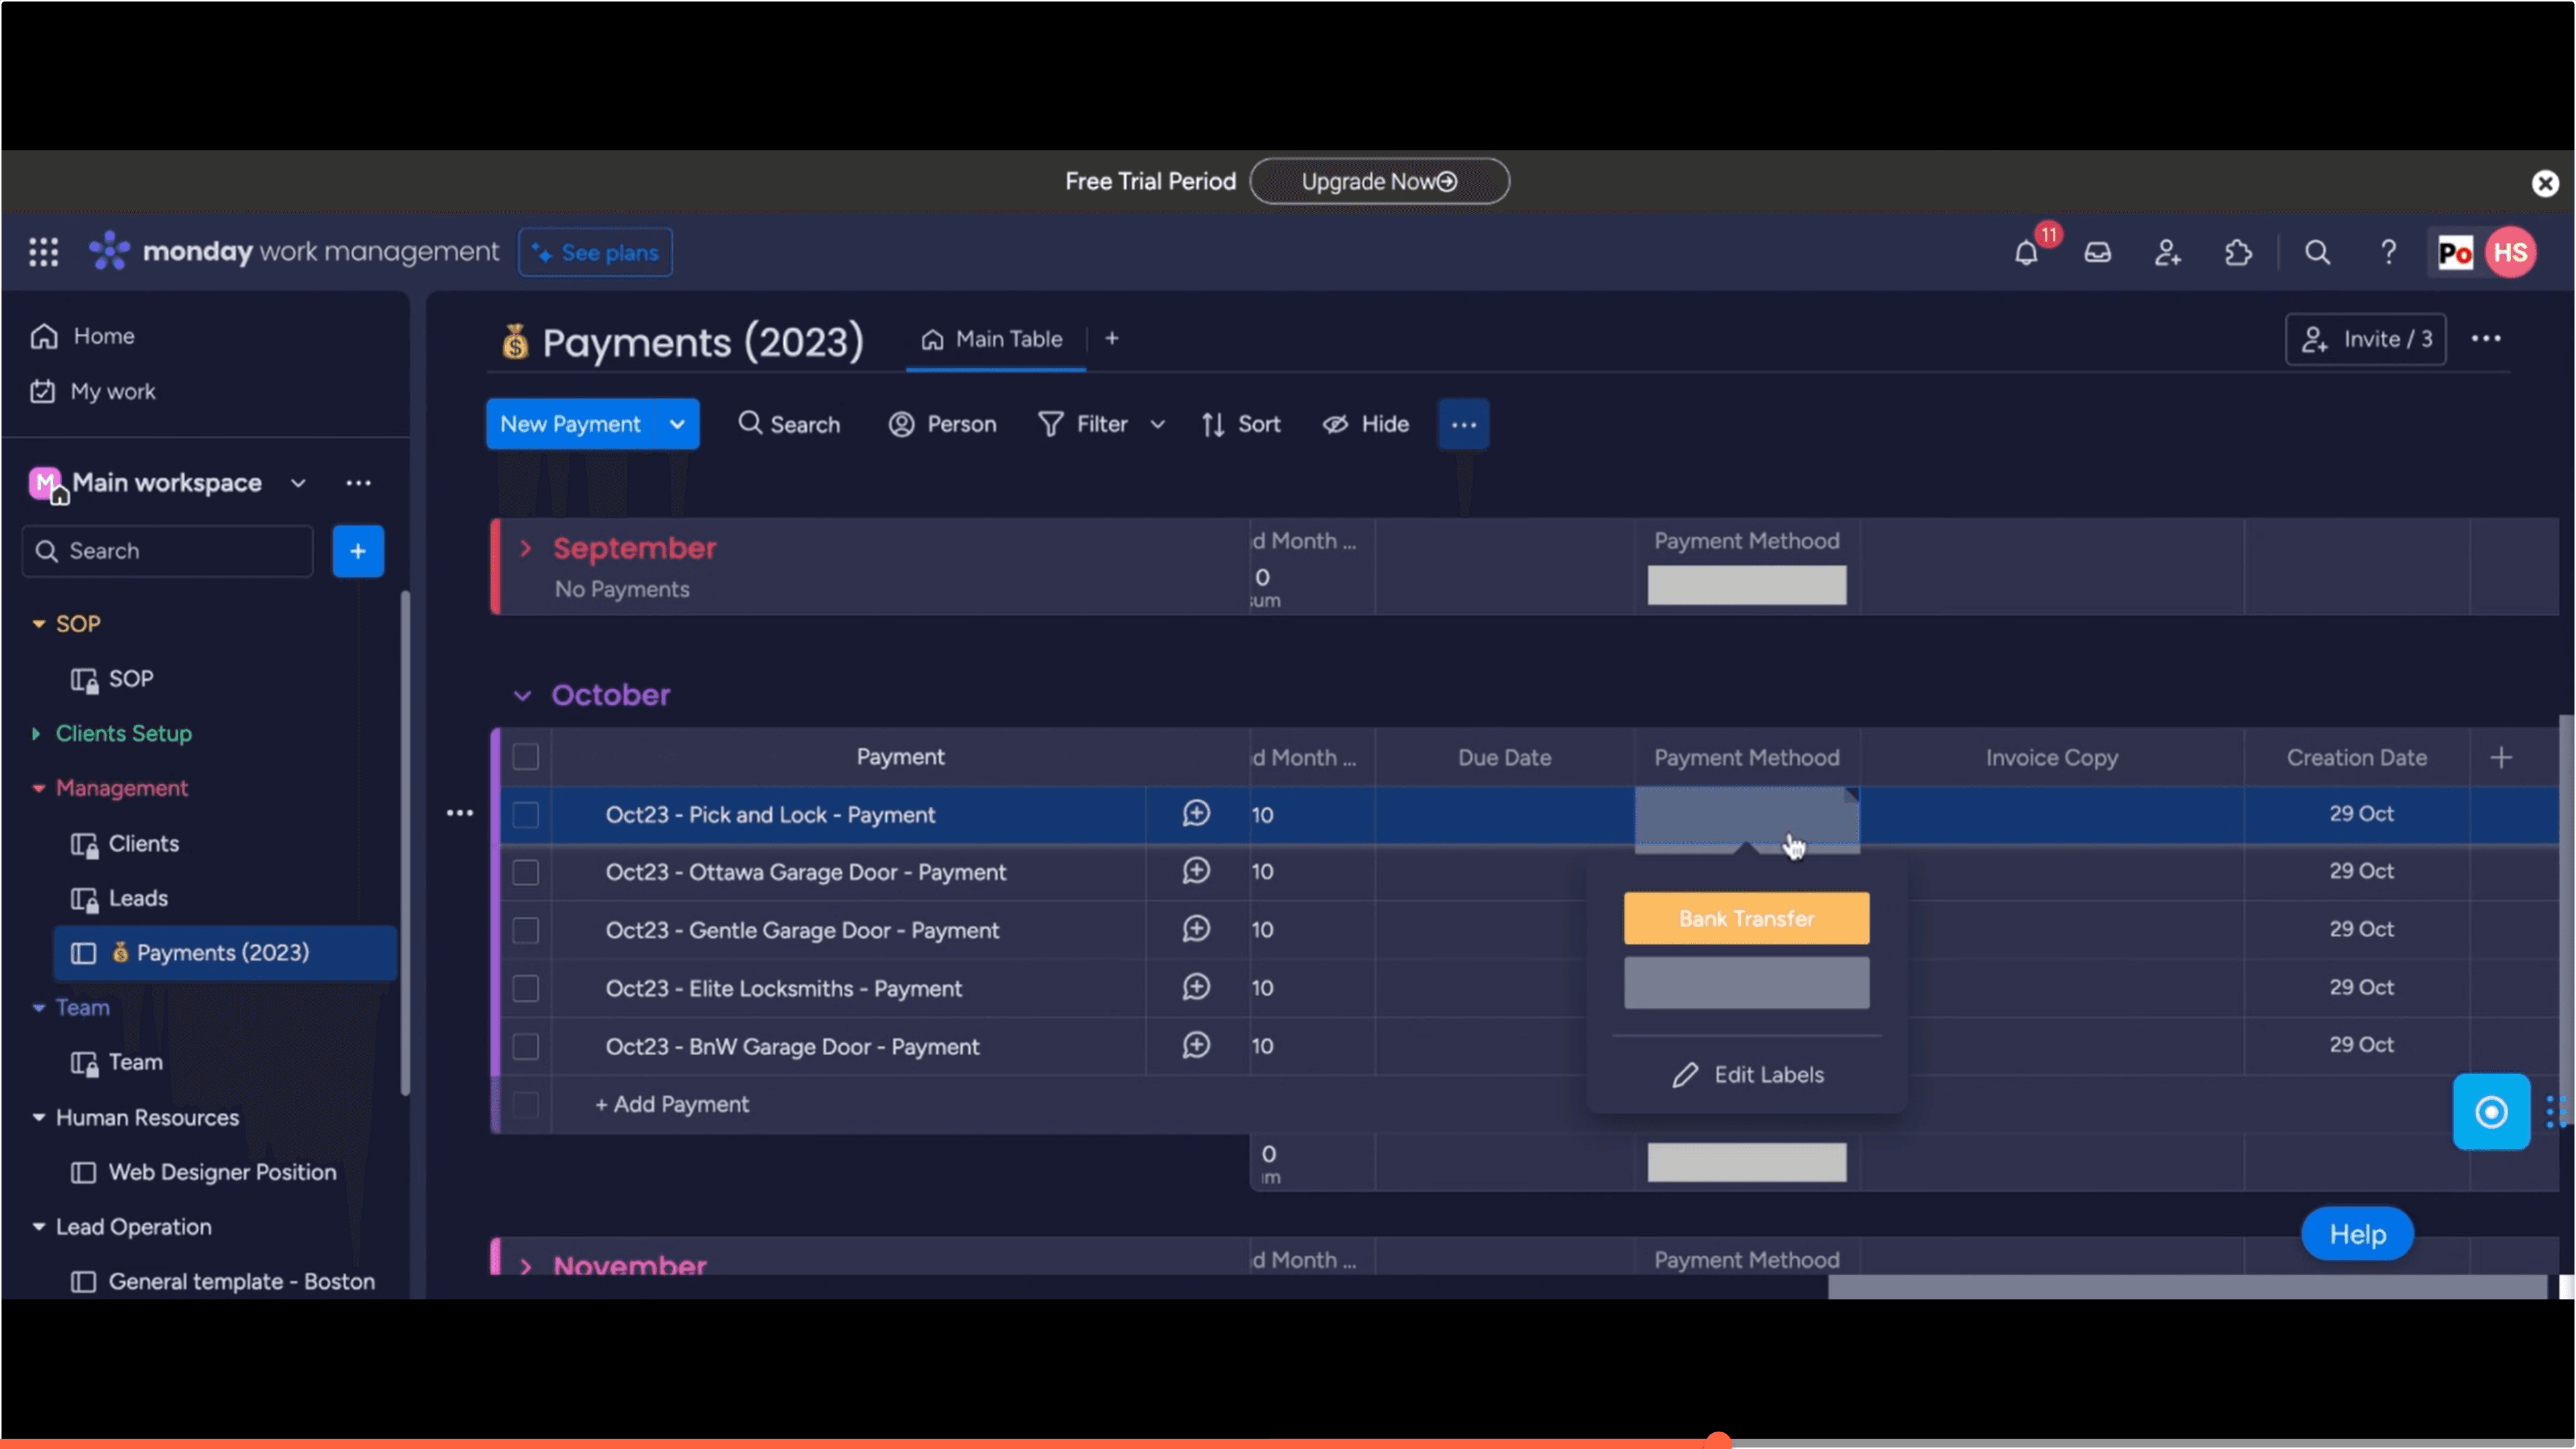Open the New Payment dropdown arrow
The height and width of the screenshot is (1449, 2576).
point(677,424)
